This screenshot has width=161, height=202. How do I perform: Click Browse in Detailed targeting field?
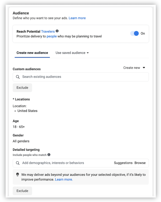(x=140, y=163)
